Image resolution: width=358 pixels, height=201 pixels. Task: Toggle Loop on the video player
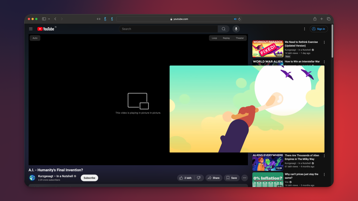[215, 38]
